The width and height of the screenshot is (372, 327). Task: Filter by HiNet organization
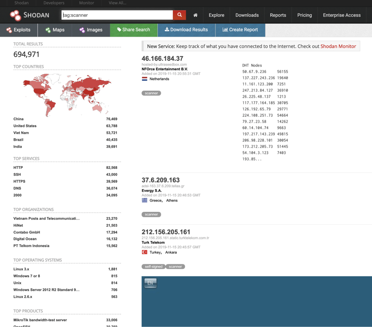[x=18, y=226]
